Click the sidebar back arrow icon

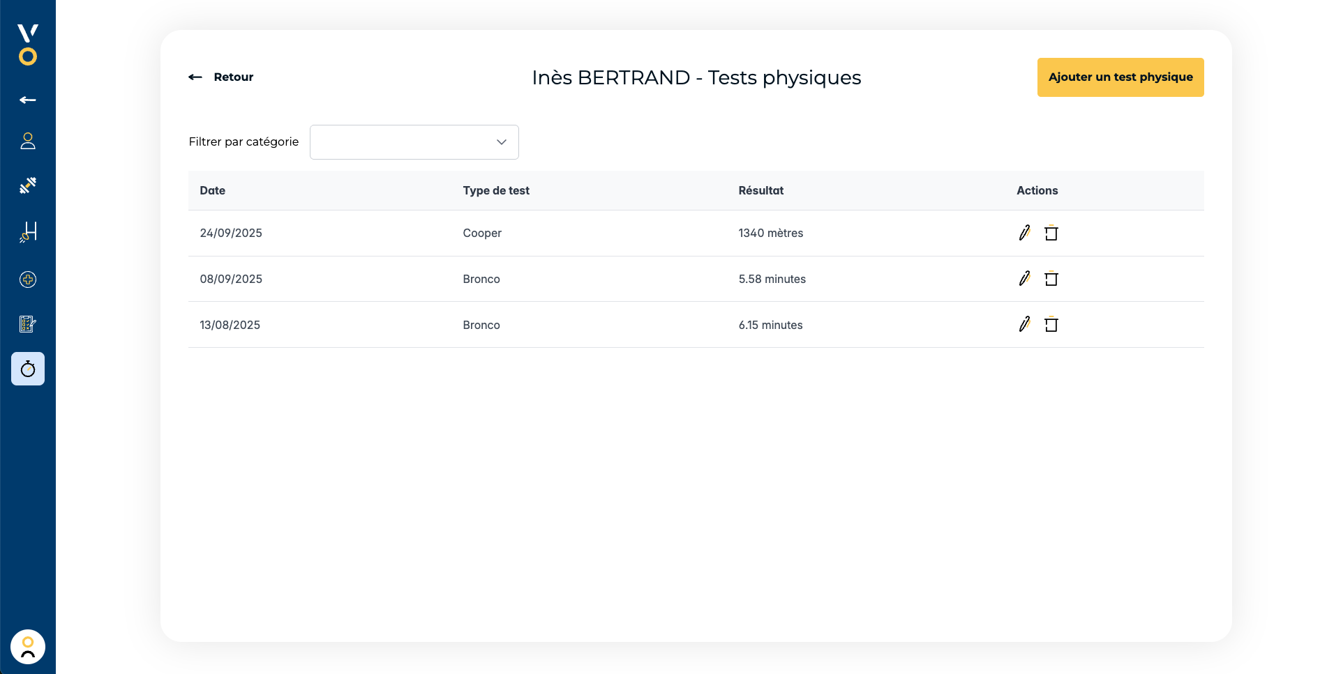click(x=28, y=100)
